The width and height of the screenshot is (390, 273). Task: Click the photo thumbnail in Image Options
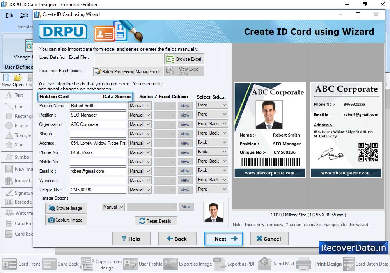tap(213, 212)
